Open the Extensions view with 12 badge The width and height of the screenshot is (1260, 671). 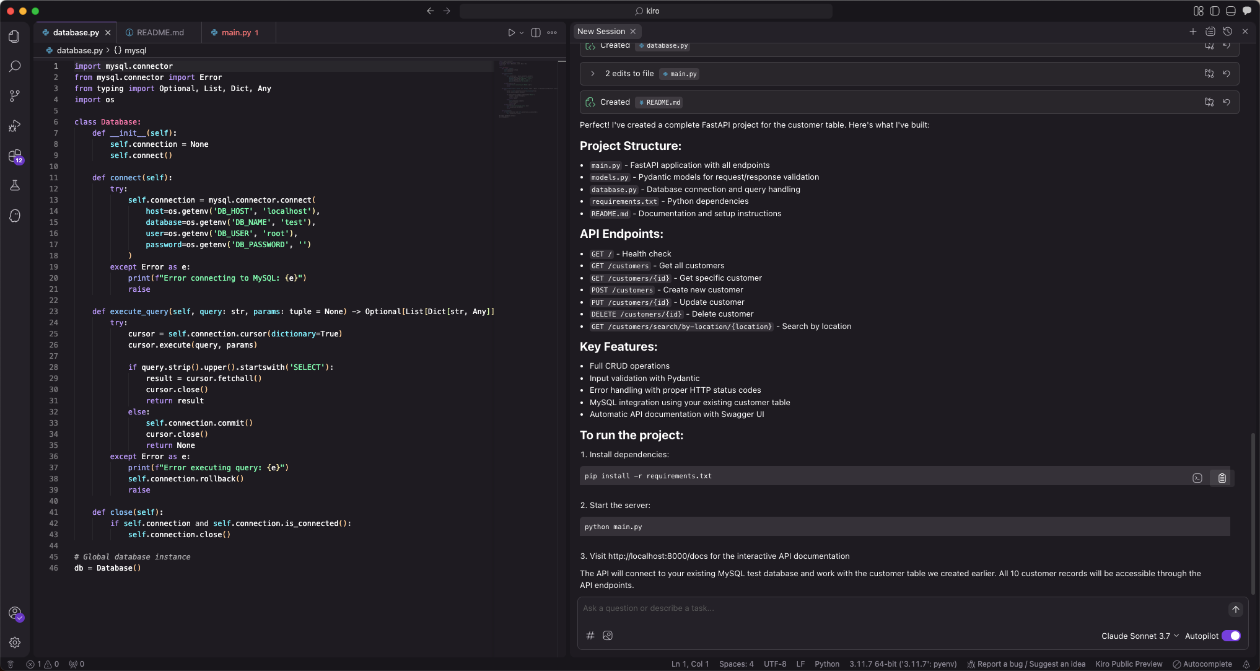click(14, 156)
